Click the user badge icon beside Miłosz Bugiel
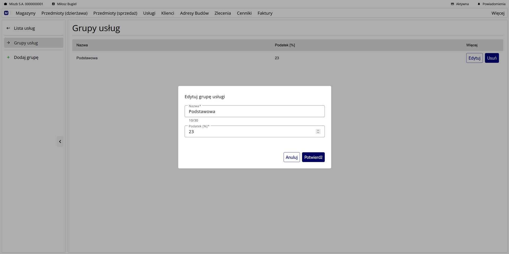 [x=53, y=4]
